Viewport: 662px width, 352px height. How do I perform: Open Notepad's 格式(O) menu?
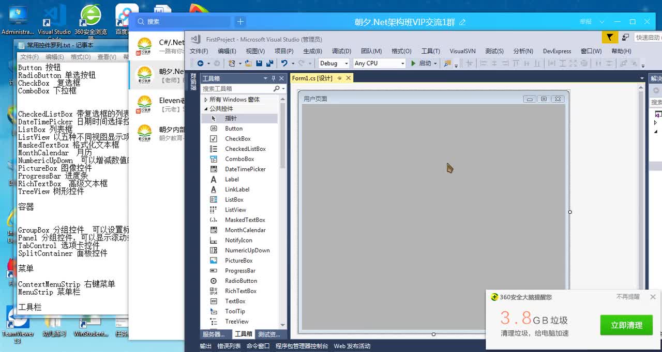click(x=81, y=57)
